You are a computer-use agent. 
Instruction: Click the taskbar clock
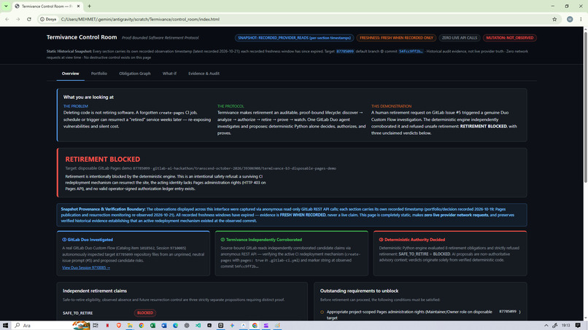566,326
